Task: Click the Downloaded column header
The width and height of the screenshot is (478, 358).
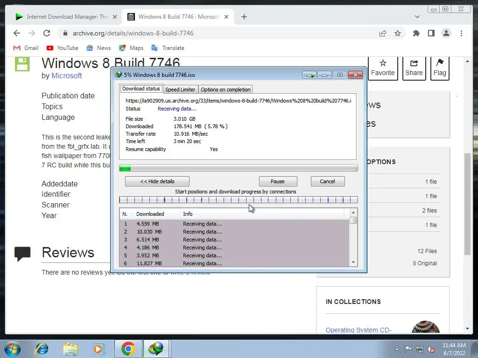Action: pos(157,214)
